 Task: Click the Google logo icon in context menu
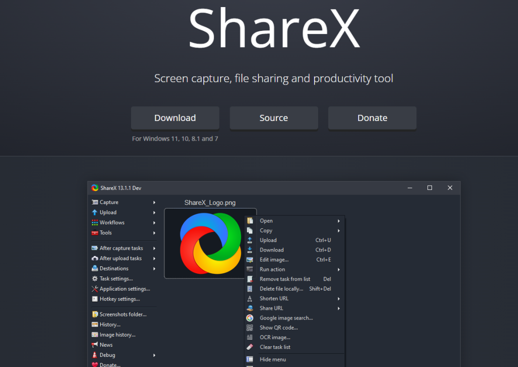[x=250, y=318]
